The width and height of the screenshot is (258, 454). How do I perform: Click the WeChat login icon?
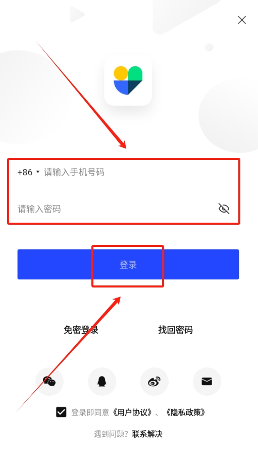tap(49, 381)
